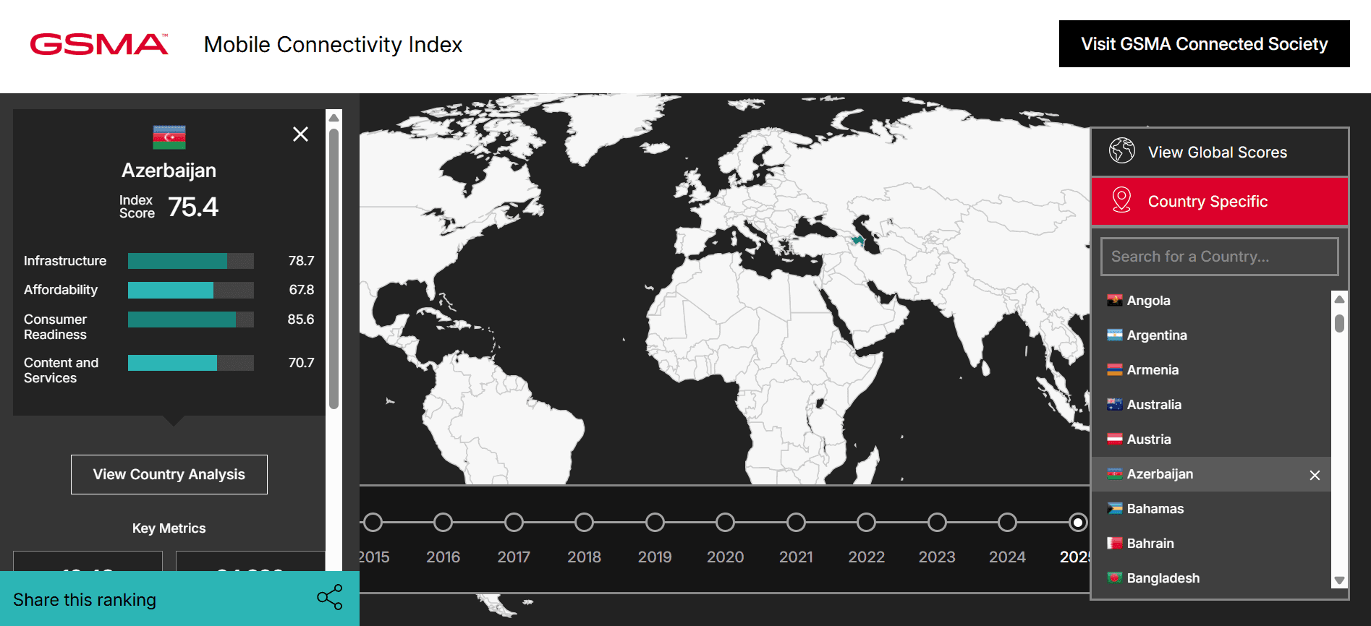Switch to View Global Scores tab

(1220, 152)
